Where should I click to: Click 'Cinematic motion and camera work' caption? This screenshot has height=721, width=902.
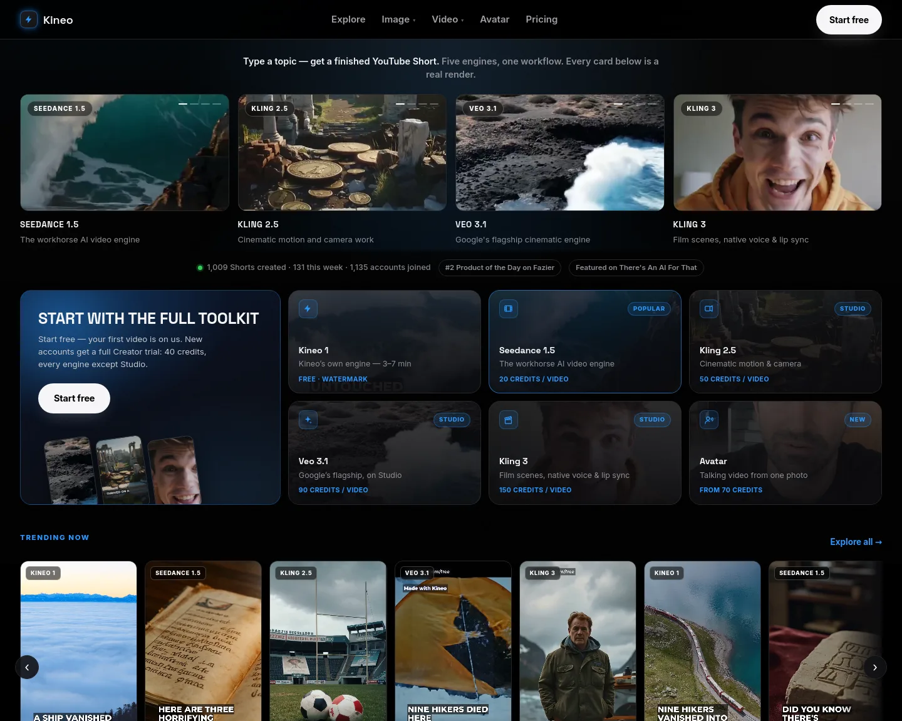[306, 240]
